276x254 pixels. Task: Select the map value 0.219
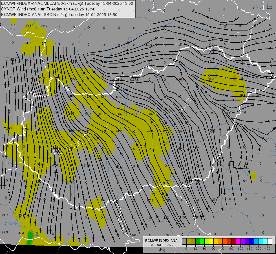(43, 26)
